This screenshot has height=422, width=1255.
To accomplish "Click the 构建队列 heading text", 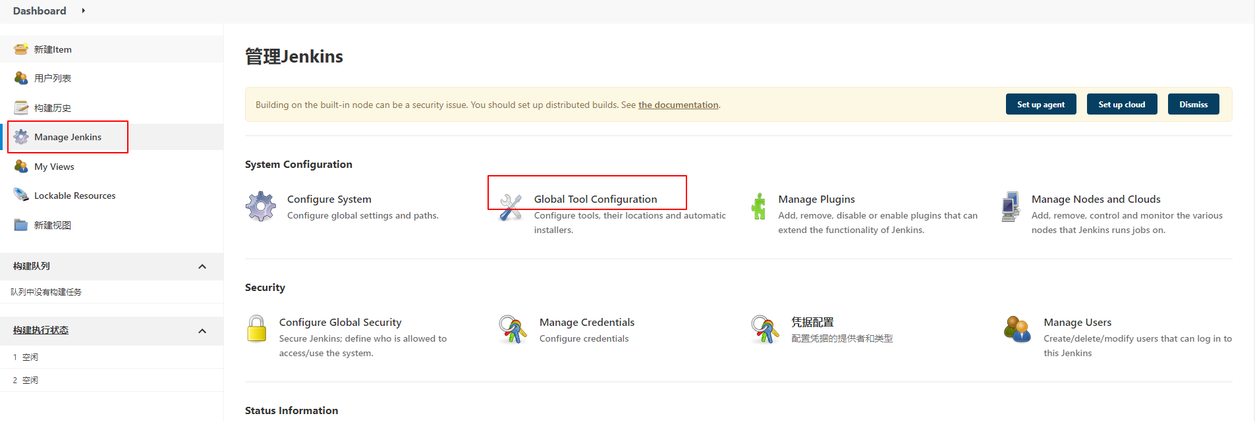I will (32, 266).
